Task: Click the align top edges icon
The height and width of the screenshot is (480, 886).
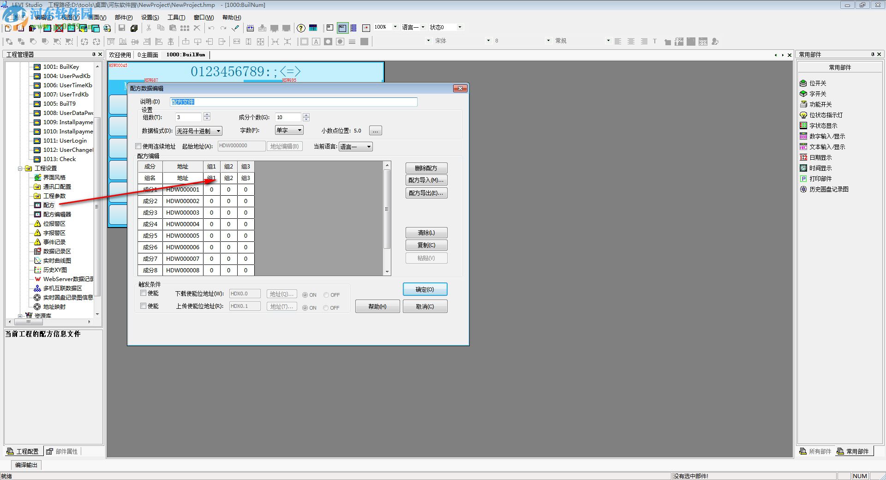Action: point(111,42)
